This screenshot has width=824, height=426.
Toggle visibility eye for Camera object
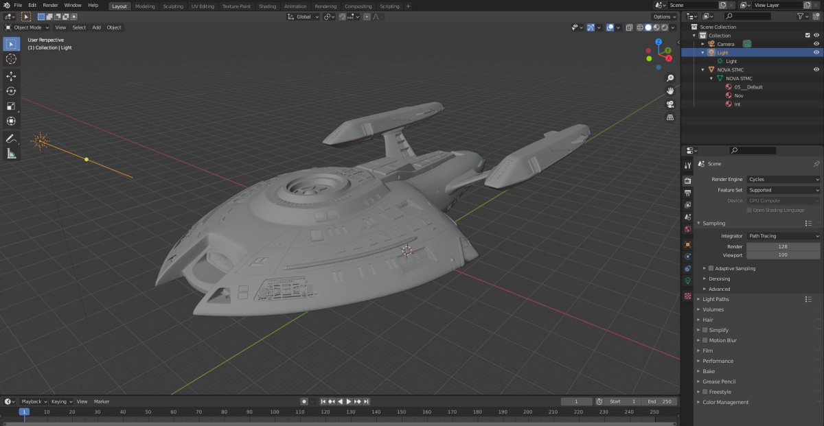816,44
